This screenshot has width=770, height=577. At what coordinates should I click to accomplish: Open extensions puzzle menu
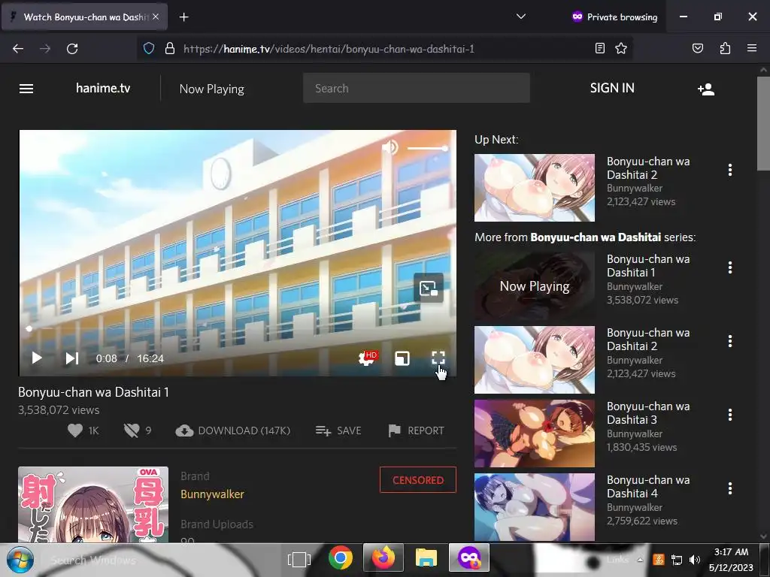(726, 48)
